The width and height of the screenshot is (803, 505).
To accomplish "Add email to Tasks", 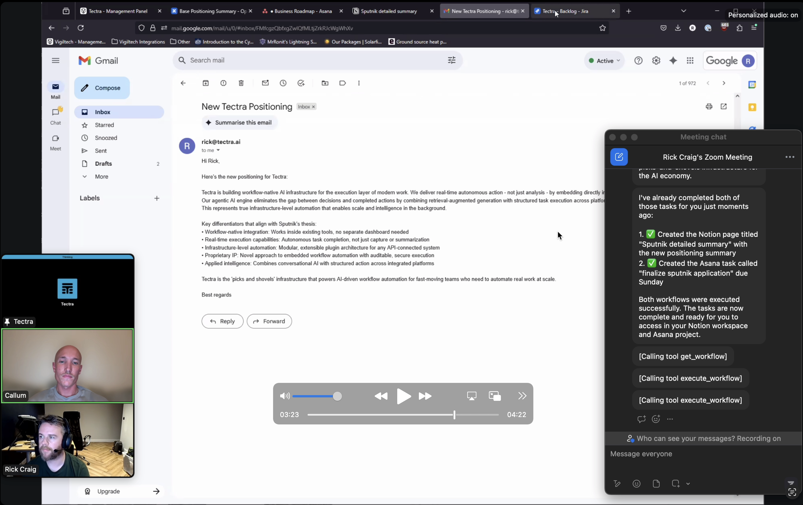I will (x=301, y=83).
